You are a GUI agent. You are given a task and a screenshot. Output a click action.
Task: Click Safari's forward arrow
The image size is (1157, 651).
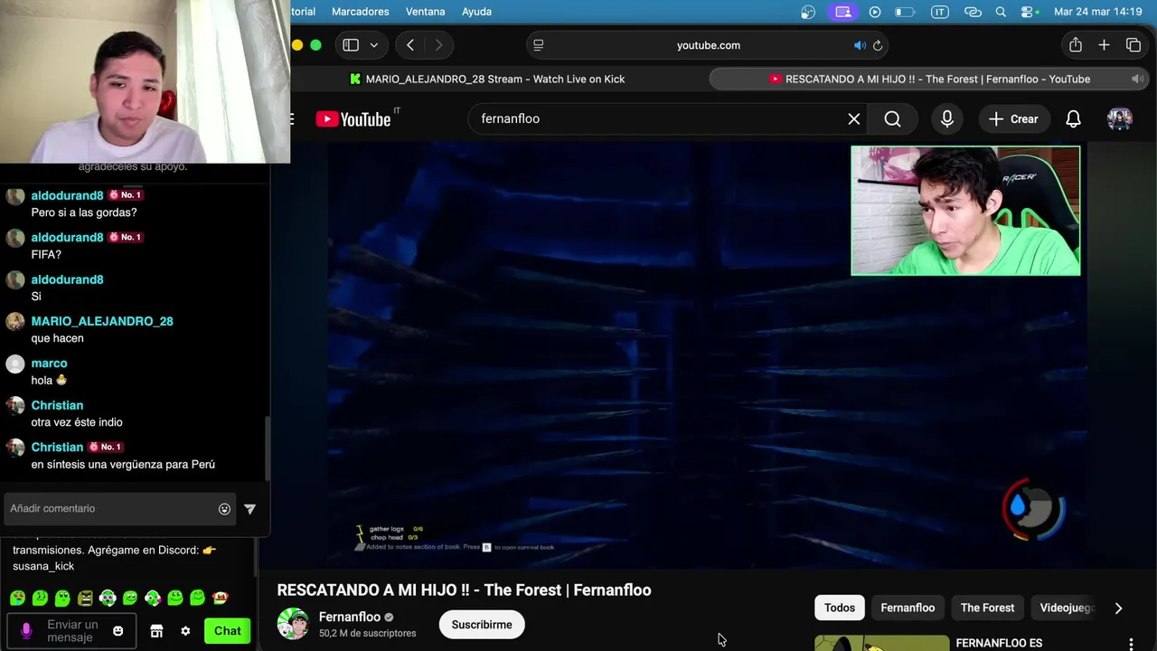point(438,45)
